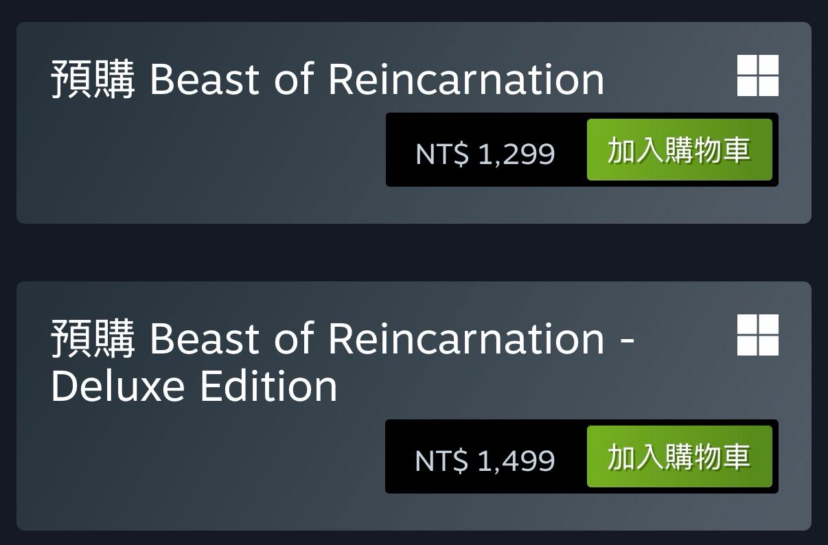The image size is (828, 545).
Task: Click the NT$ 1,499 price label
Action: pos(485,461)
